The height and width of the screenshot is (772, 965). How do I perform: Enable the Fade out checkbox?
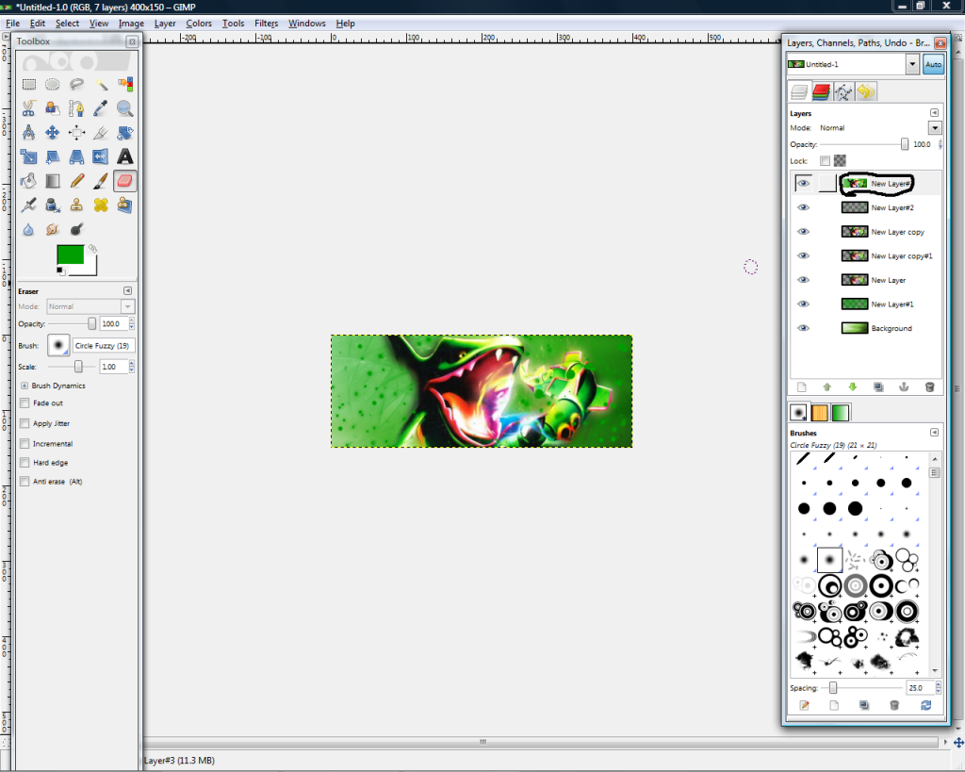(x=25, y=403)
